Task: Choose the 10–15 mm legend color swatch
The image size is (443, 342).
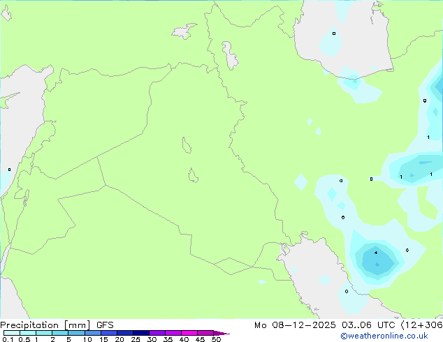Action: click(x=92, y=333)
